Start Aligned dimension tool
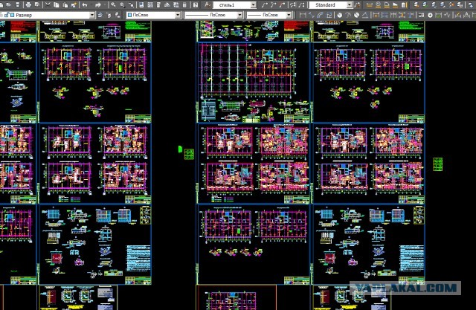This screenshot has height=310, width=476. click(x=311, y=15)
